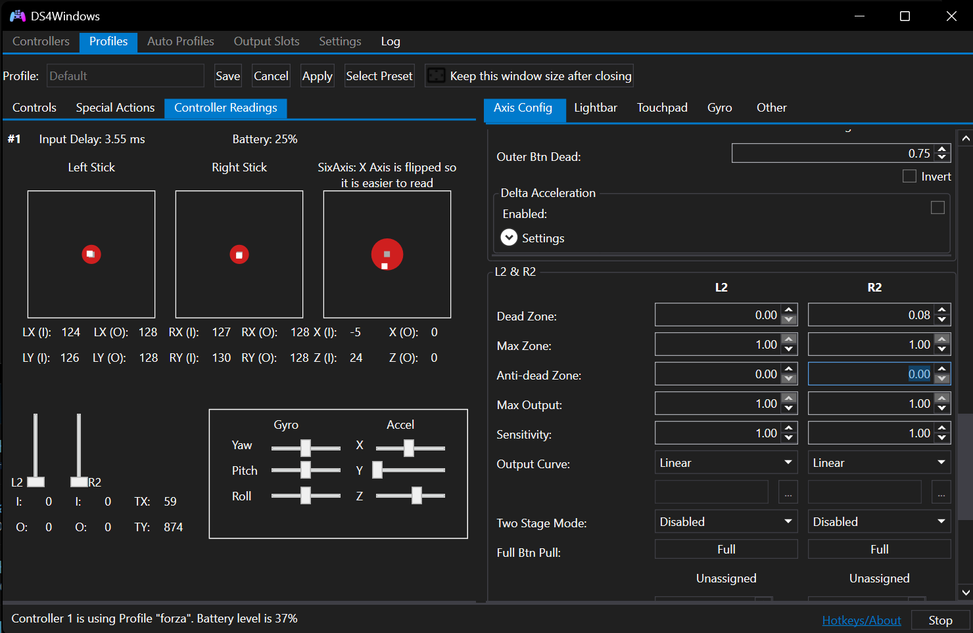Increase the Outer Btn Dead value

[x=942, y=149]
